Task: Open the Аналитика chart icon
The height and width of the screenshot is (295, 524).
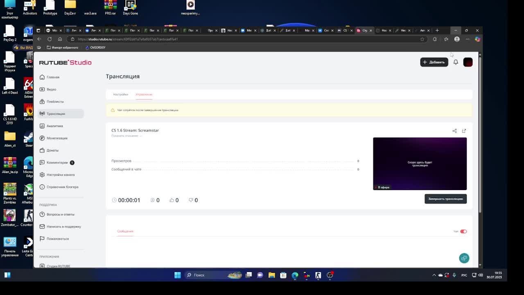Action: [x=42, y=126]
